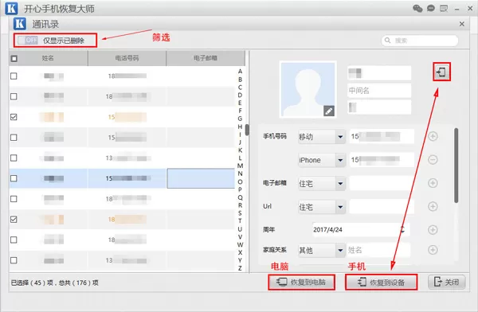
Task: Minimize the 开心手机恢复大师 window
Action: (456, 9)
